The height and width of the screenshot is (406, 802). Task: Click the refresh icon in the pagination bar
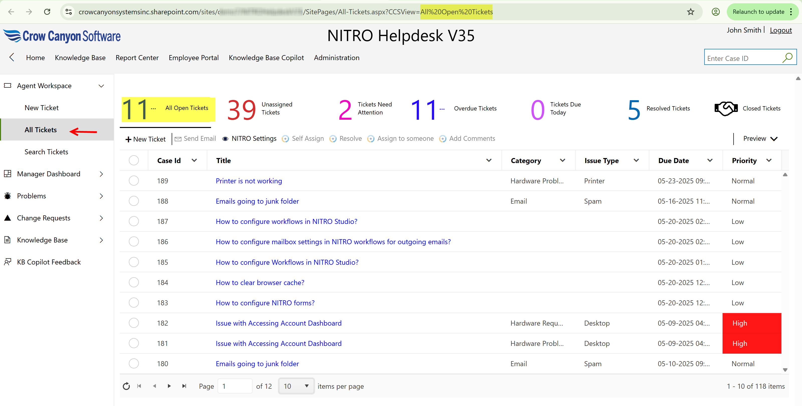tap(126, 386)
